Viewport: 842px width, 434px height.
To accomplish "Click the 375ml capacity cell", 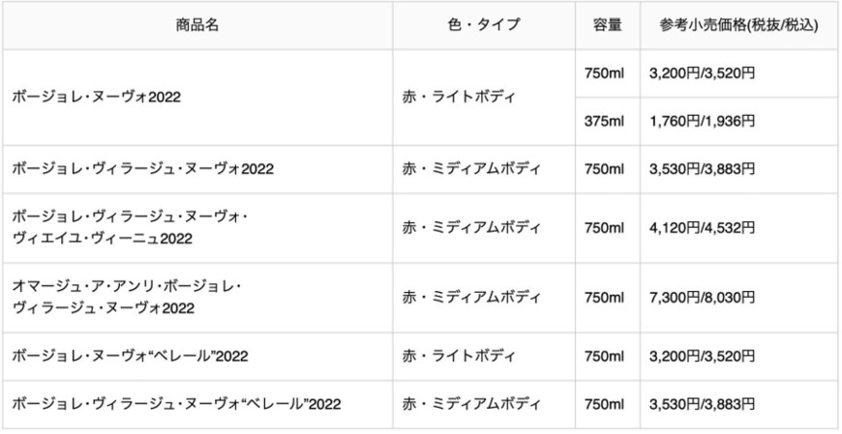I will pos(605,122).
